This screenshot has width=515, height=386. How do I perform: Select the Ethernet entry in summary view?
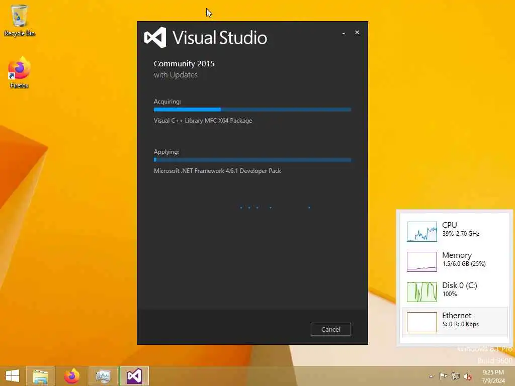pyautogui.click(x=455, y=322)
